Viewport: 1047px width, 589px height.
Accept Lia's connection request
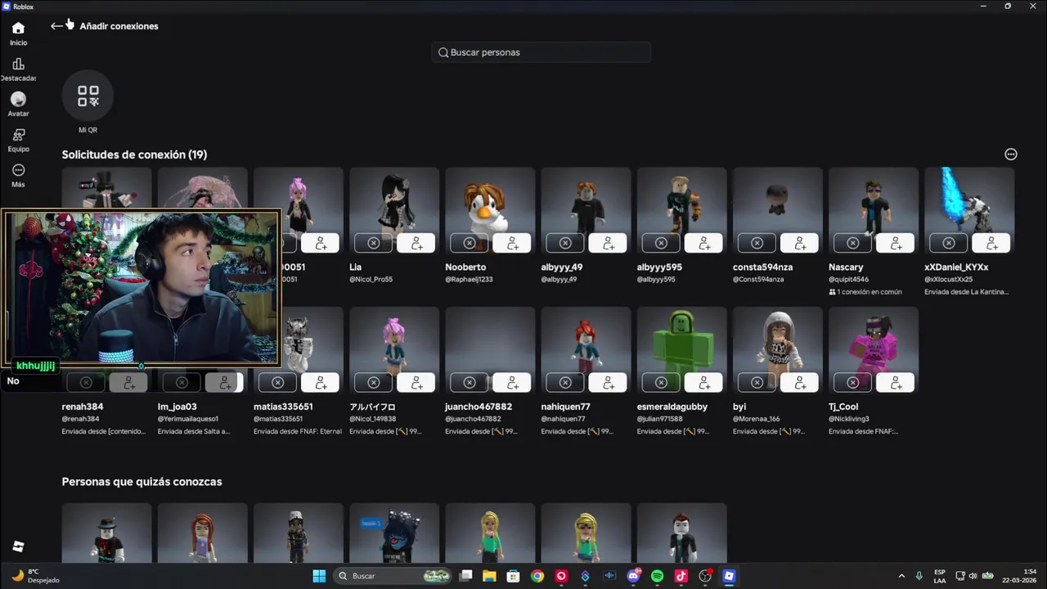tap(416, 244)
